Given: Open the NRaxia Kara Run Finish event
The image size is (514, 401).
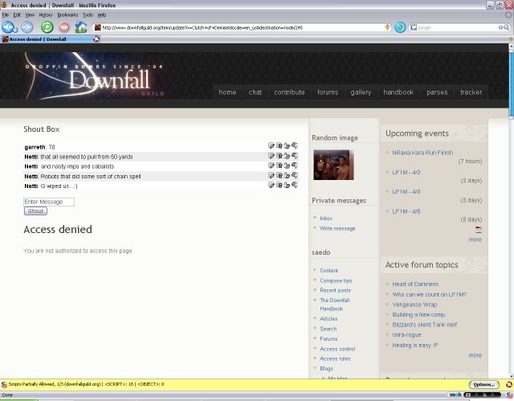Looking at the screenshot, I should (422, 153).
